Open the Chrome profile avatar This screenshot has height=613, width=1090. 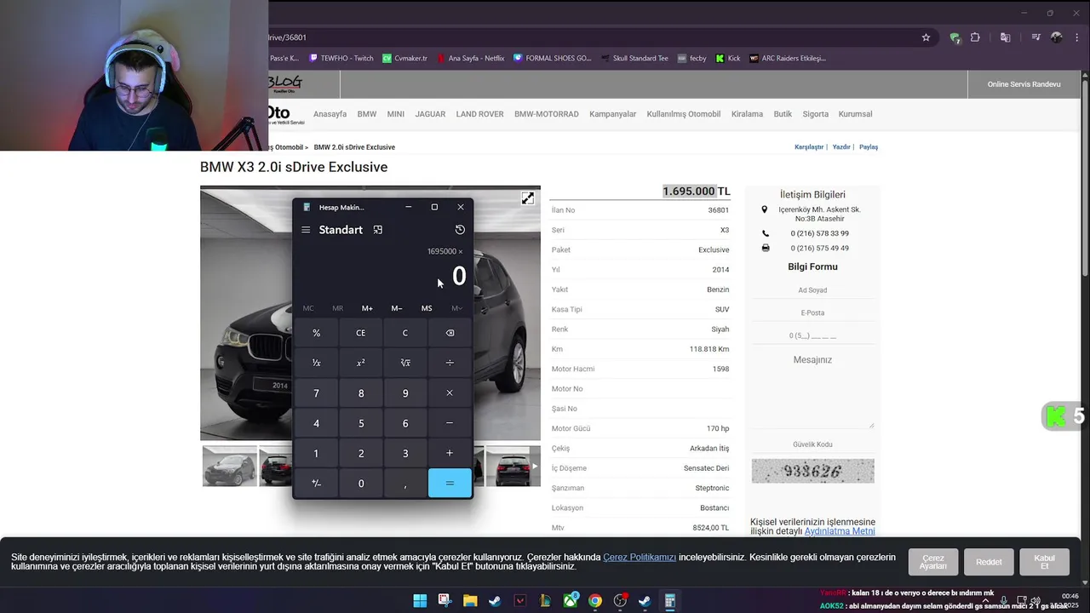[1057, 37]
